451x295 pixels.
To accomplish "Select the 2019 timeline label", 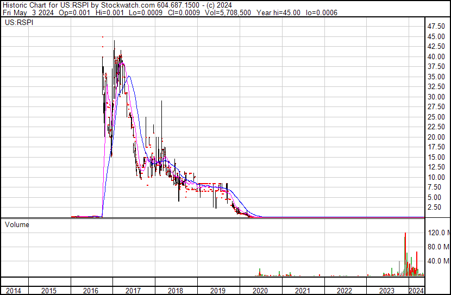I will [218, 291].
